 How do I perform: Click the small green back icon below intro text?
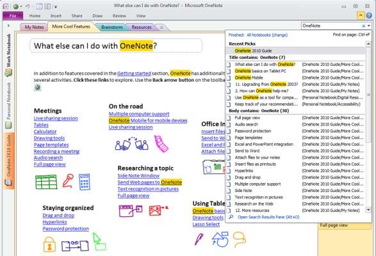[37, 88]
